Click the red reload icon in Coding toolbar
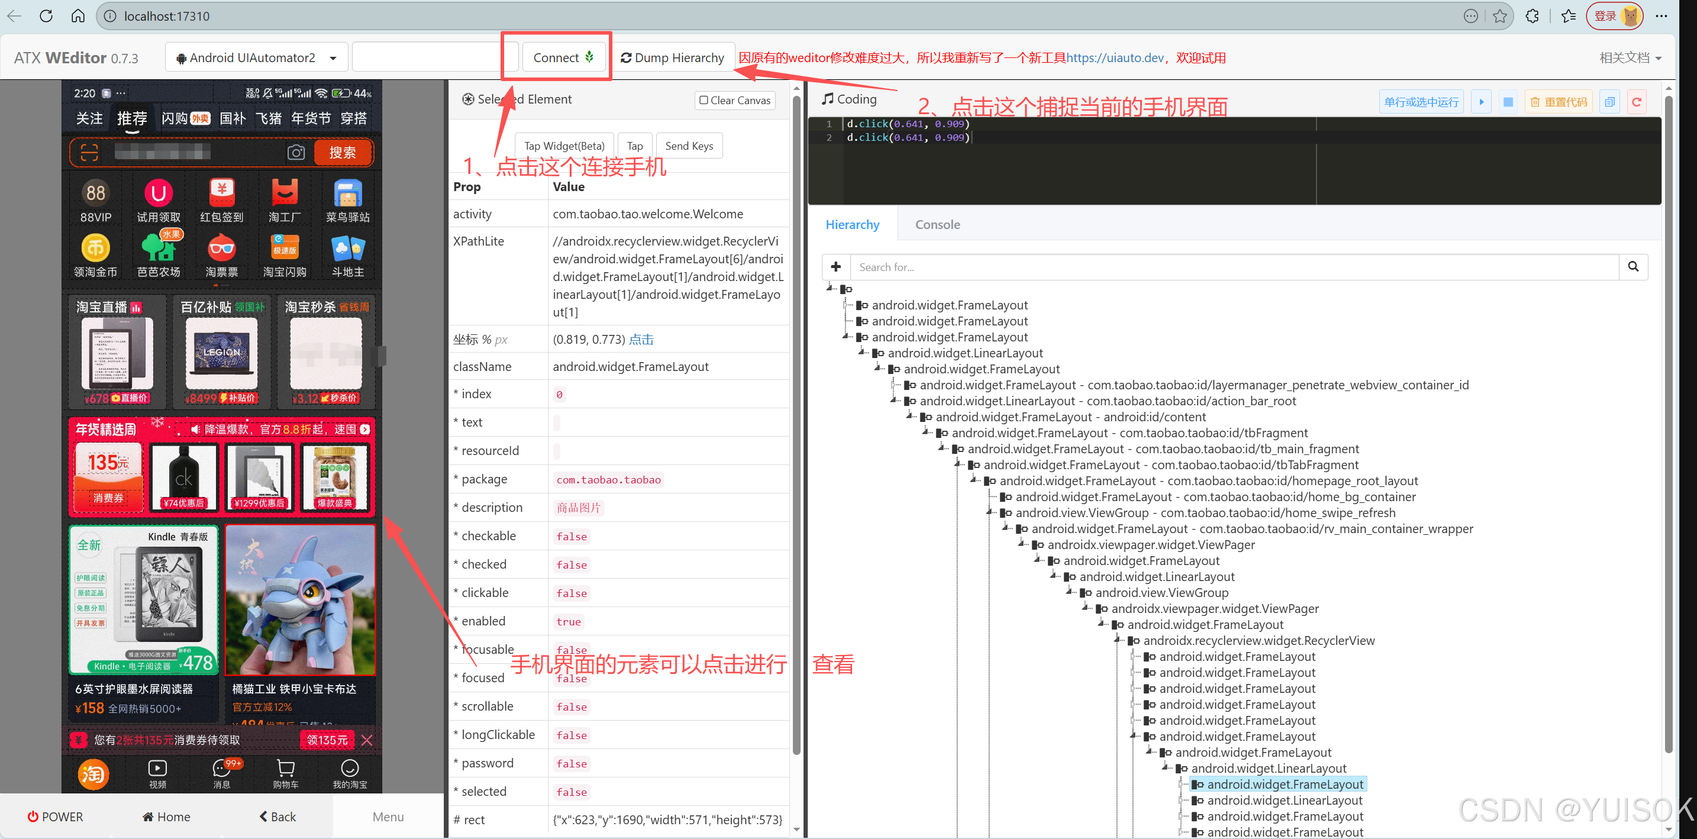1697x839 pixels. pos(1637,101)
